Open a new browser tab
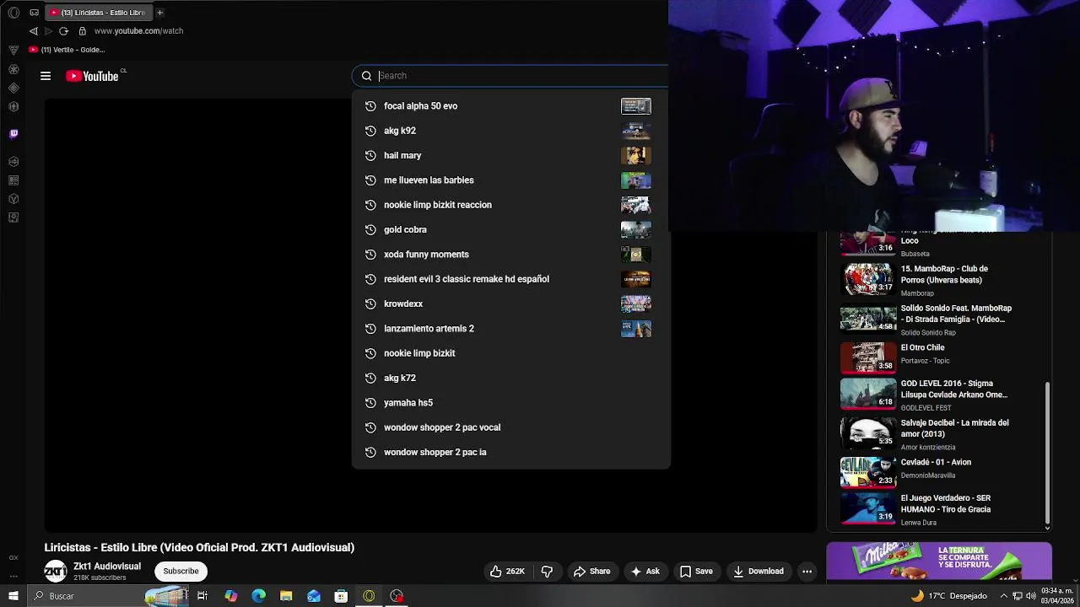 tap(159, 13)
